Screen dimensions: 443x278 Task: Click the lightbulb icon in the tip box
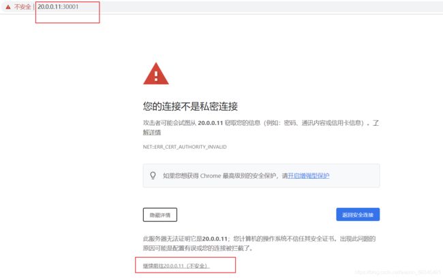click(153, 175)
